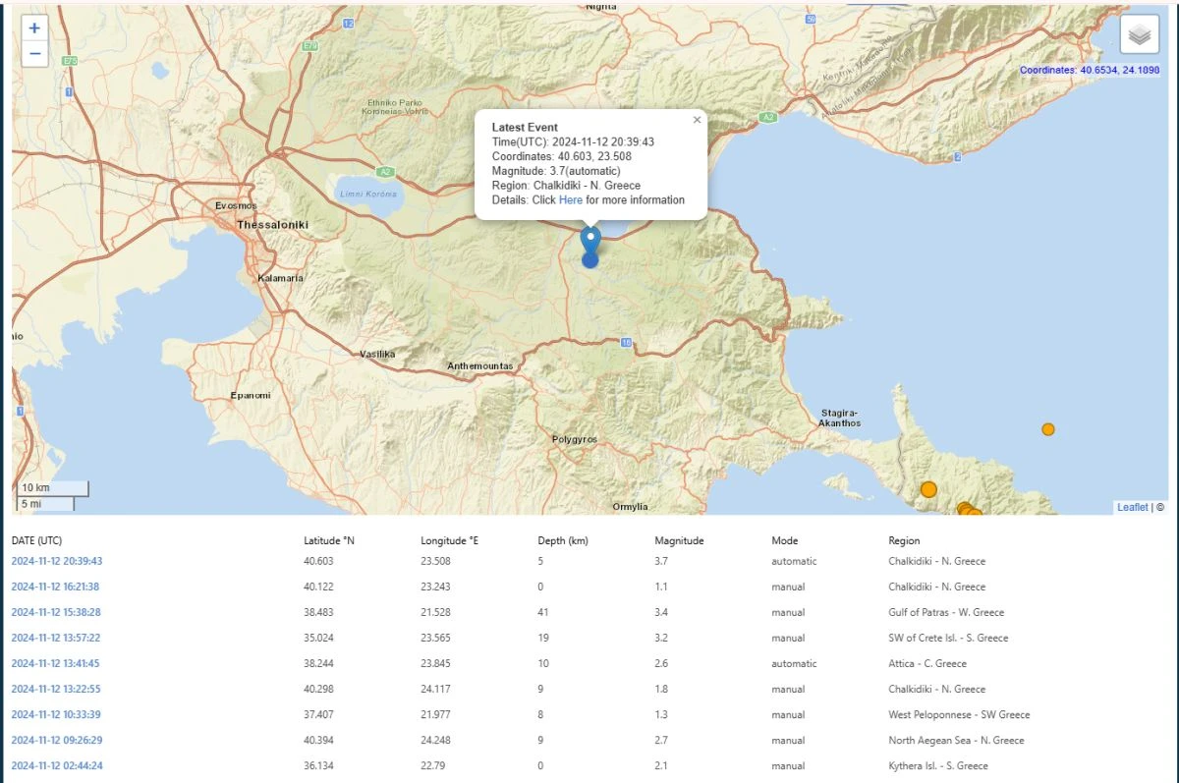View the 2024-11-12 13:41:45 Attica event

[x=57, y=663]
